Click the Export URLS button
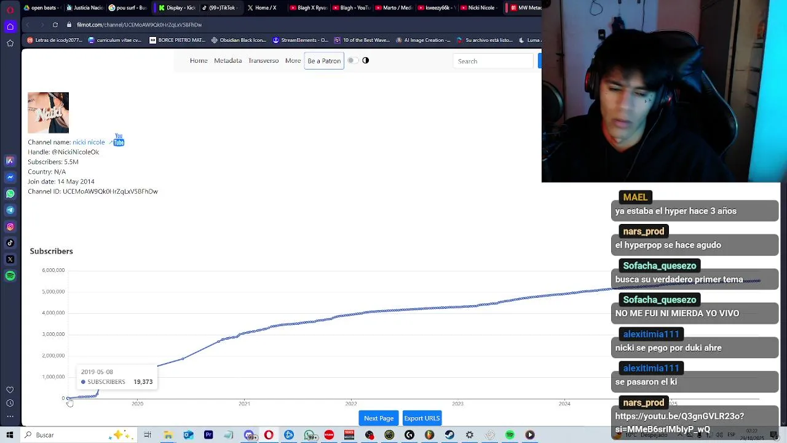Image resolution: width=787 pixels, height=443 pixels. click(x=422, y=418)
